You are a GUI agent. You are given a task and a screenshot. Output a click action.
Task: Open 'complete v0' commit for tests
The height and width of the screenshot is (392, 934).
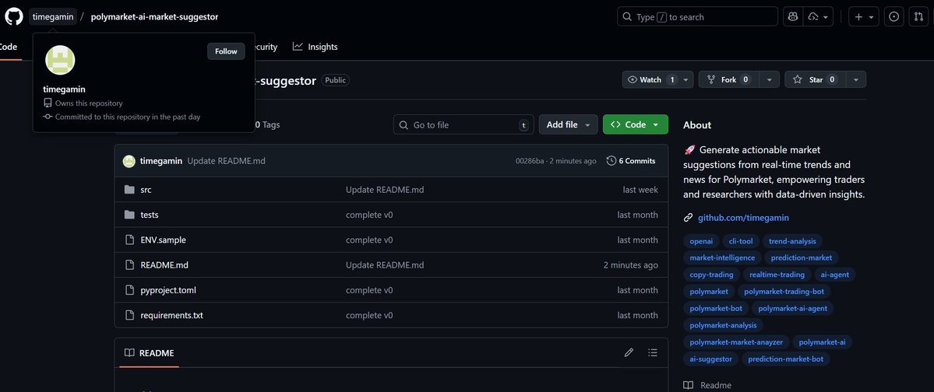tap(369, 215)
